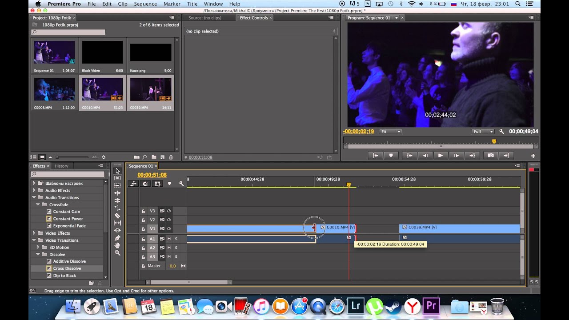Delete selected item with Project trash icon
Viewport: 569px width, 320px height.
[x=171, y=157]
